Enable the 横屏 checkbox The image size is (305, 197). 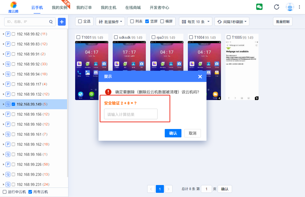click(x=162, y=21)
